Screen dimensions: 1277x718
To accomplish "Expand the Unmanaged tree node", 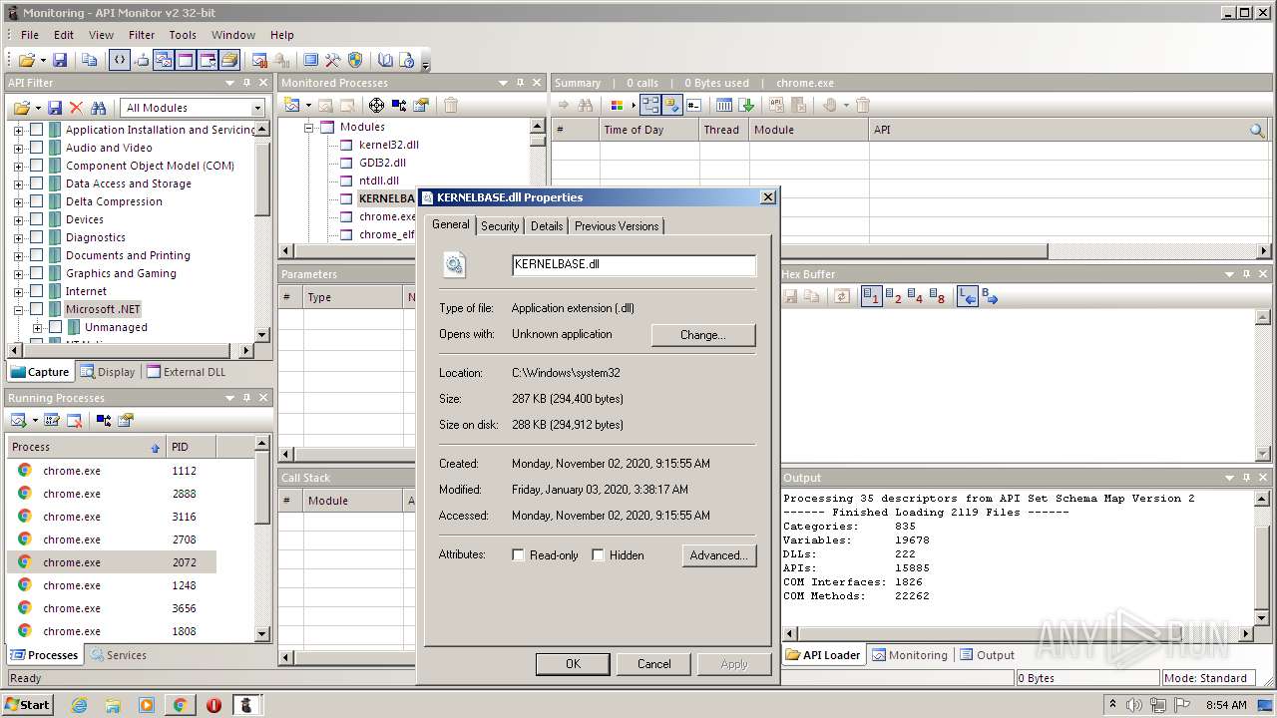I will pyautogui.click(x=37, y=327).
